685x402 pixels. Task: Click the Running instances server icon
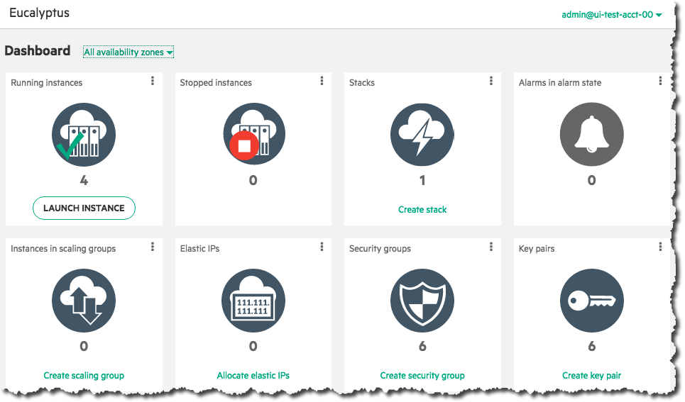coord(84,135)
